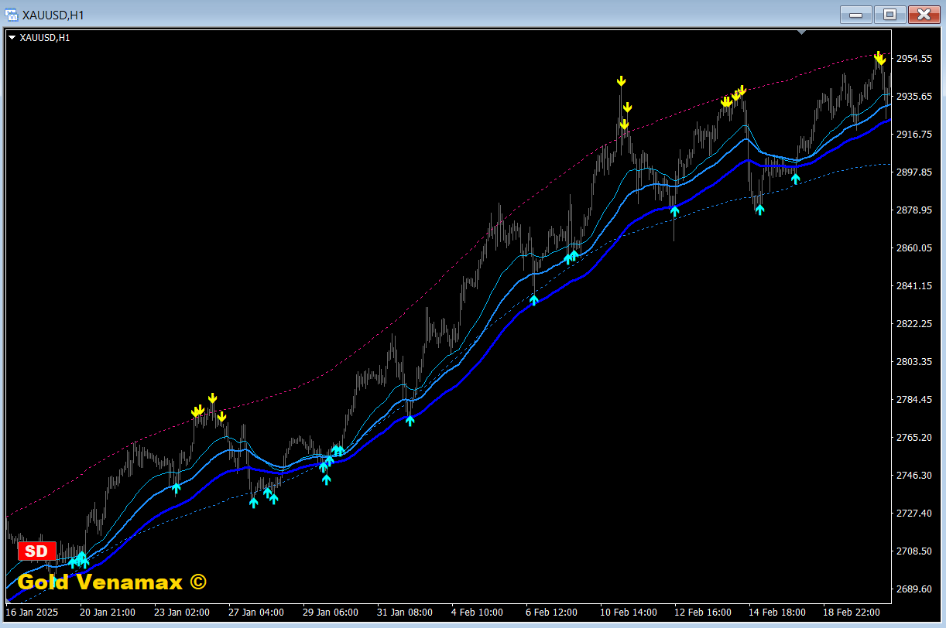
Task: Click the 31 Jan 08:00 time label
Action: point(405,613)
